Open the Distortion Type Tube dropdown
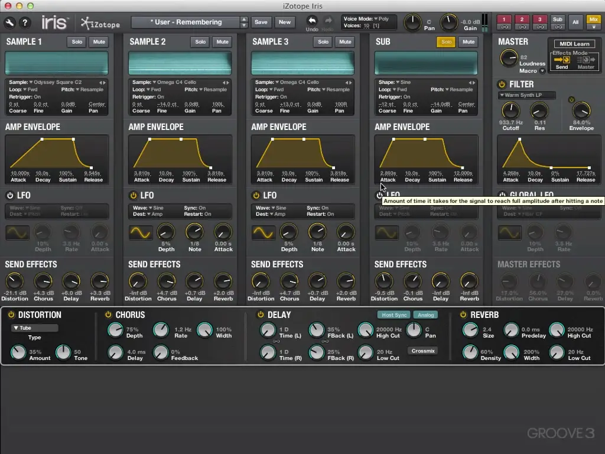Image resolution: width=605 pixels, height=454 pixels. (x=34, y=328)
